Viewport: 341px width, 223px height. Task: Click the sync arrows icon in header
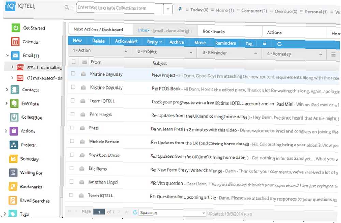coord(180,9)
